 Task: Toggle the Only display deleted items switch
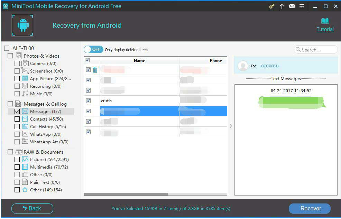(x=93, y=49)
